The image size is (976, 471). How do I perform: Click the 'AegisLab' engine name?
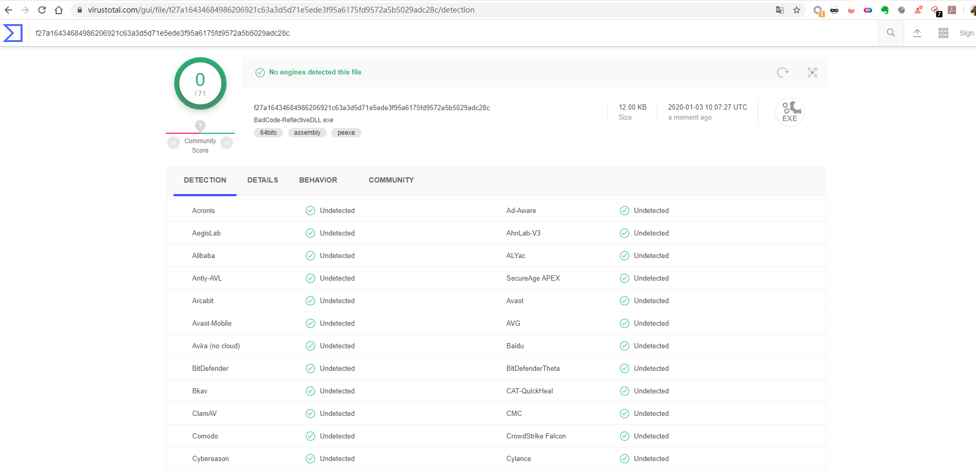[207, 233]
